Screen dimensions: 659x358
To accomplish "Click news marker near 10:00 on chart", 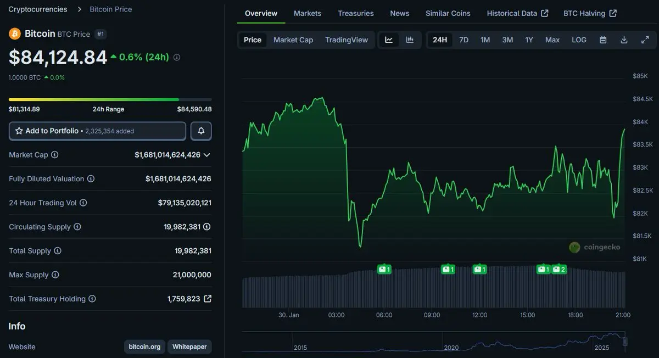I will pyautogui.click(x=448, y=269).
